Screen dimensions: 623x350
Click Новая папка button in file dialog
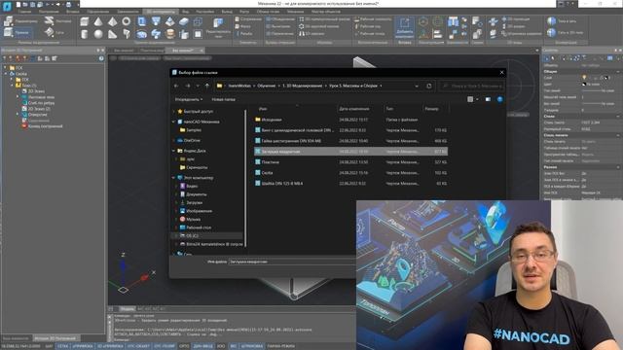click(x=223, y=99)
